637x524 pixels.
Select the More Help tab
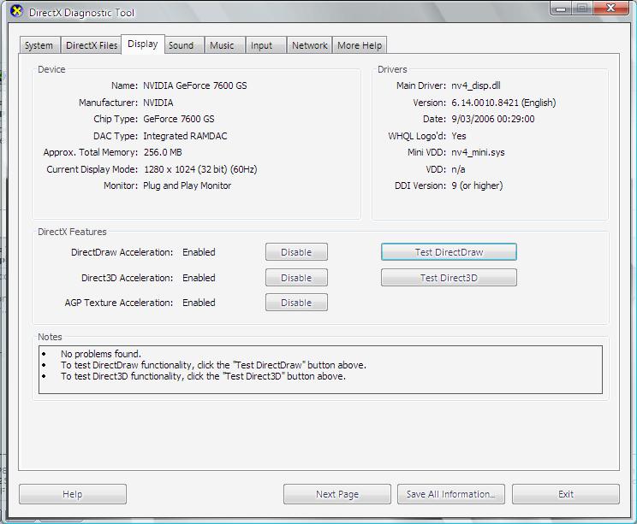coord(360,46)
